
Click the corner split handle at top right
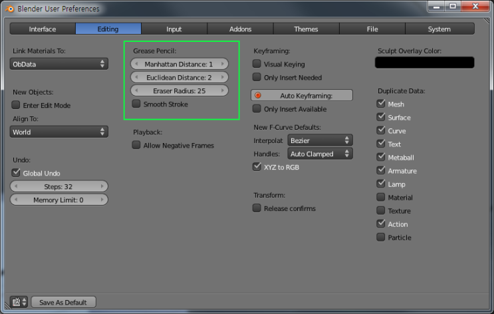coord(487,21)
